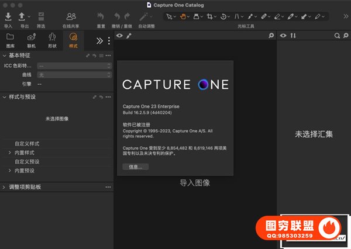Open online sharing (在线共享)
The height and width of the screenshot is (249, 351).
tap(71, 16)
